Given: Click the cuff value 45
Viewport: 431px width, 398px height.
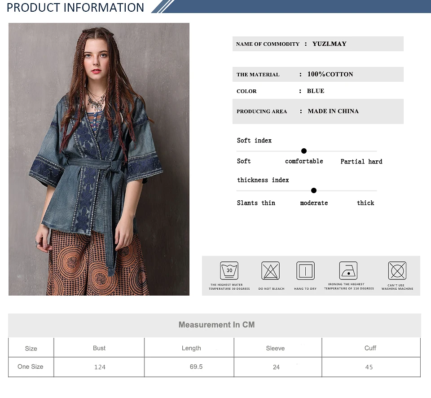Looking at the screenshot, I should pyautogui.click(x=369, y=367).
